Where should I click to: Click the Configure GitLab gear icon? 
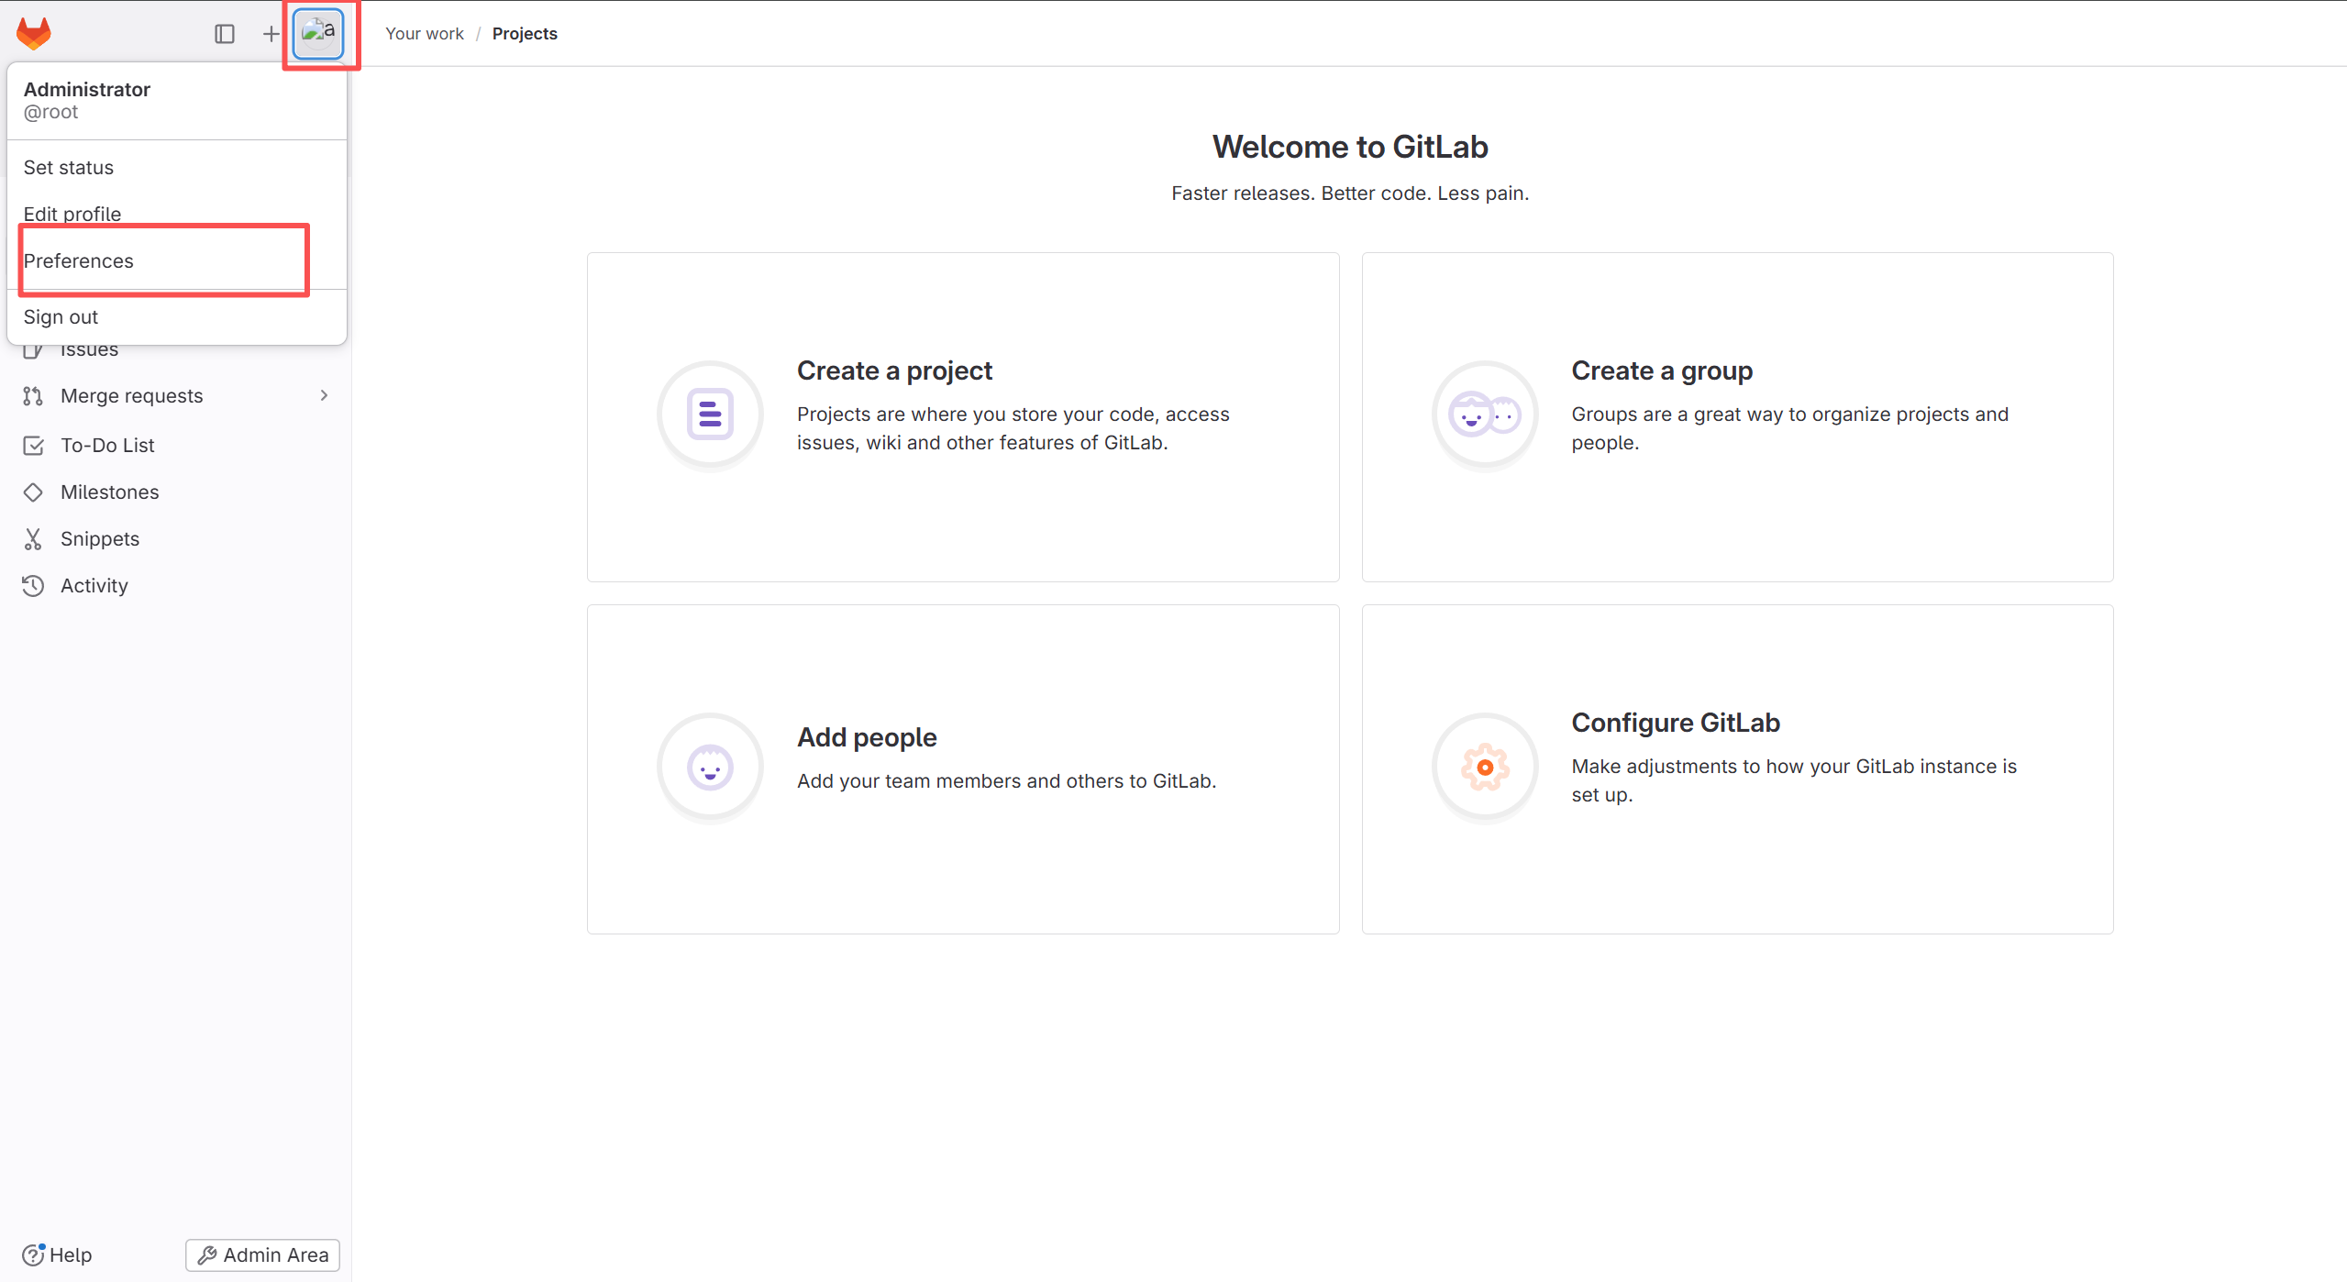click(x=1484, y=767)
